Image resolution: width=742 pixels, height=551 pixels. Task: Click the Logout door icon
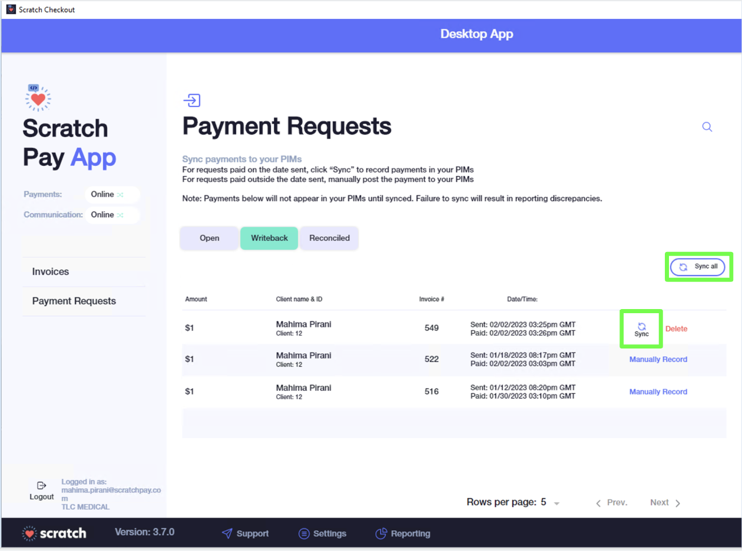tap(41, 486)
